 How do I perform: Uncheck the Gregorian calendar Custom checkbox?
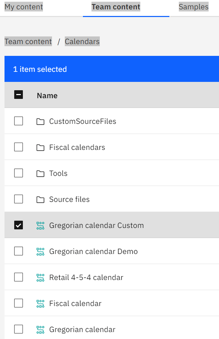click(x=18, y=225)
